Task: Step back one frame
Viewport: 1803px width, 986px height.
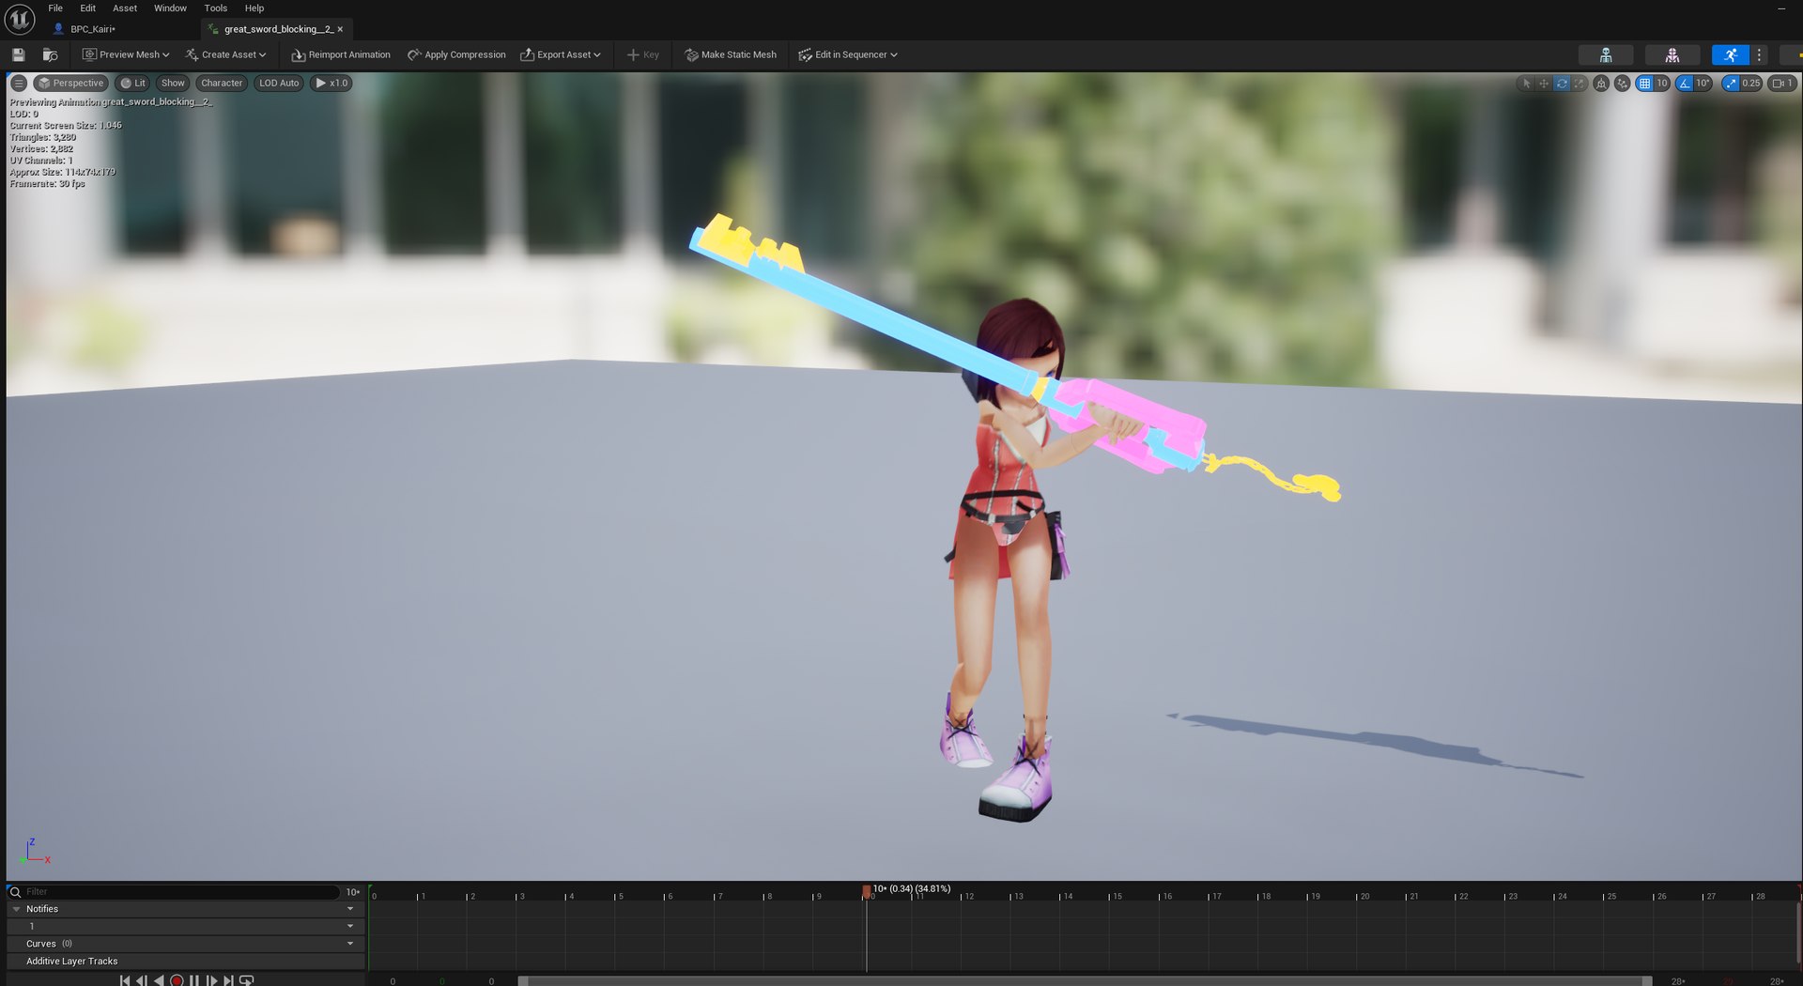Action: click(x=142, y=980)
